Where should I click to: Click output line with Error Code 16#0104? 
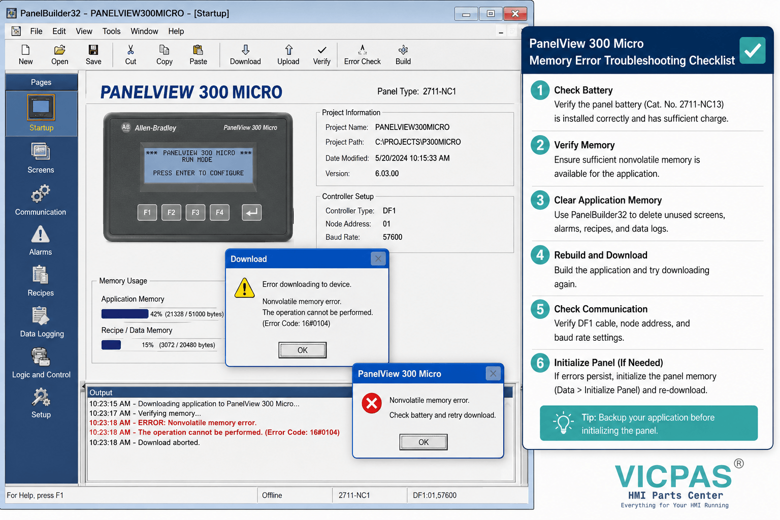(214, 433)
